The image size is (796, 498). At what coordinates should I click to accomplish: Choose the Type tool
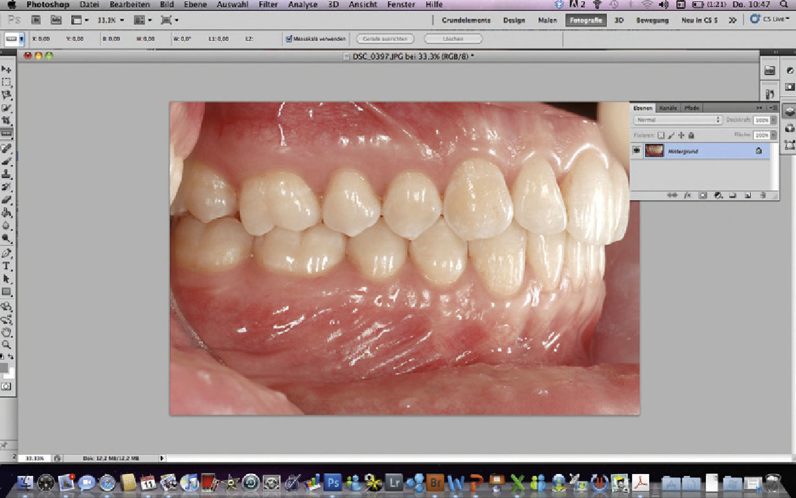click(x=6, y=266)
